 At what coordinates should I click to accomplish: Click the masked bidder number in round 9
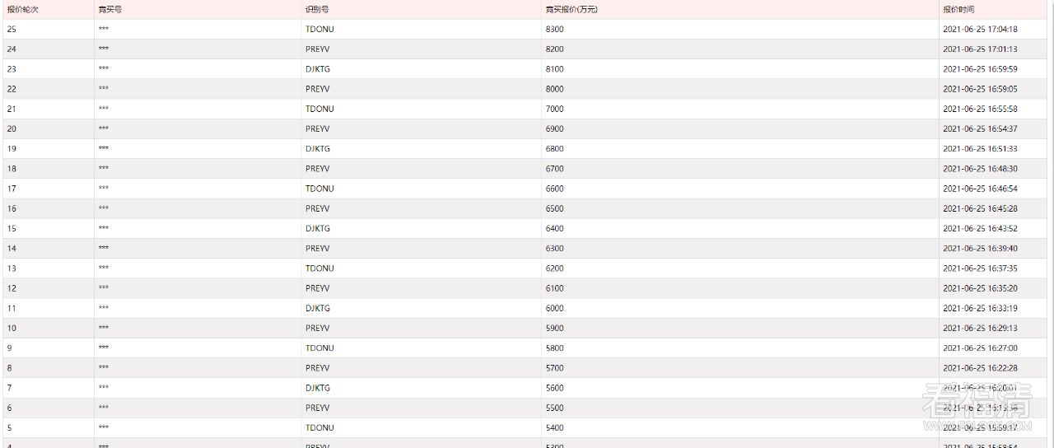[104, 348]
